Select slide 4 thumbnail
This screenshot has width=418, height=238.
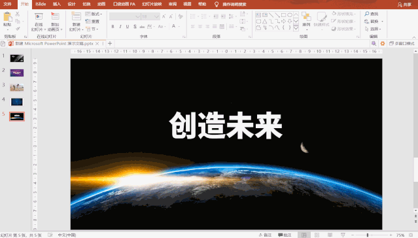pos(17,102)
